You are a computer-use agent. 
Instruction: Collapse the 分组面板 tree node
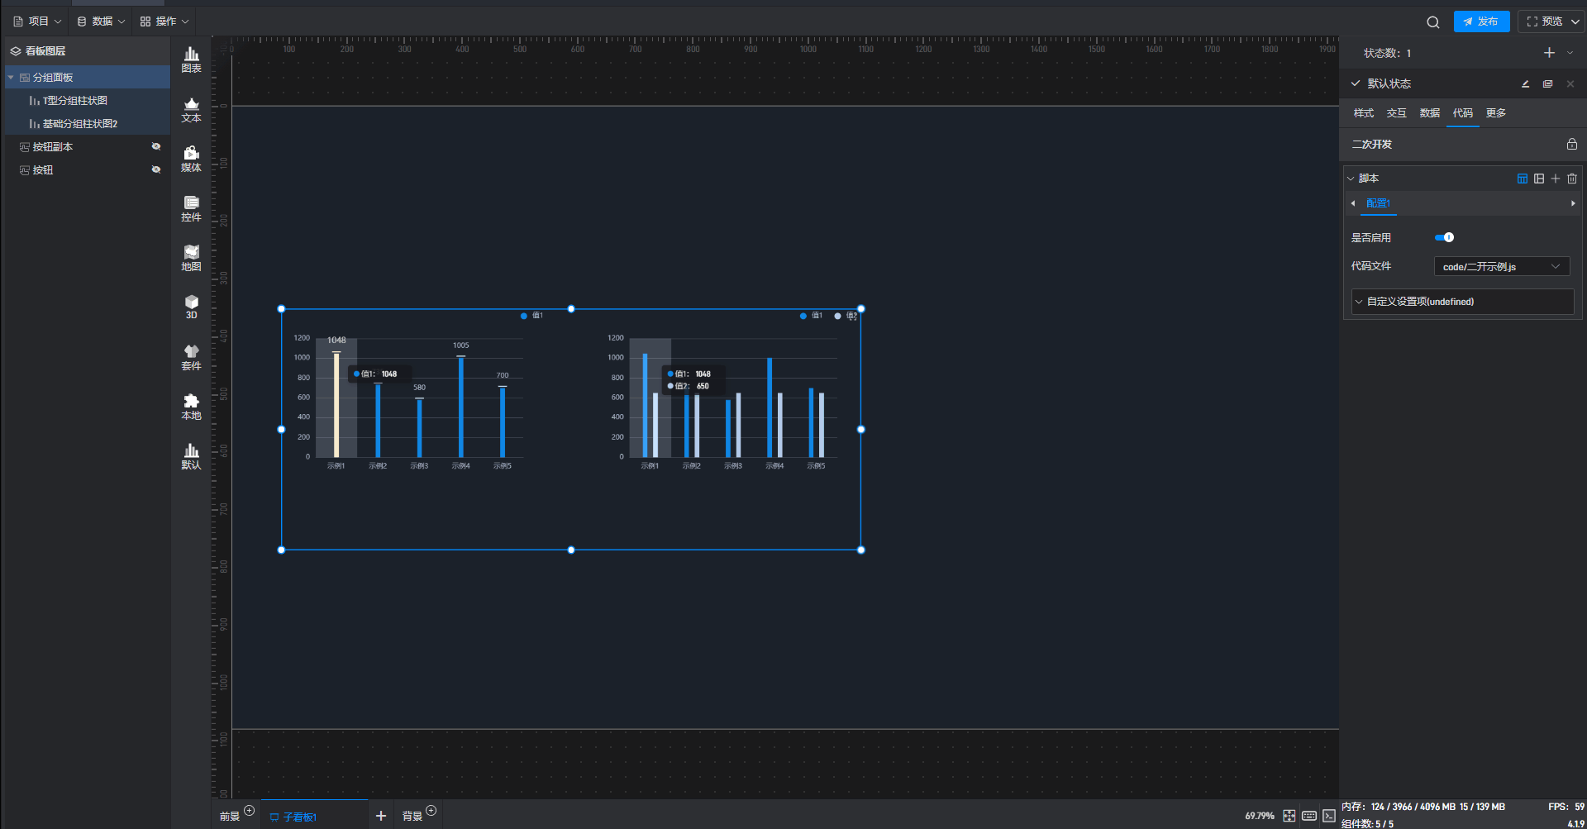(11, 78)
